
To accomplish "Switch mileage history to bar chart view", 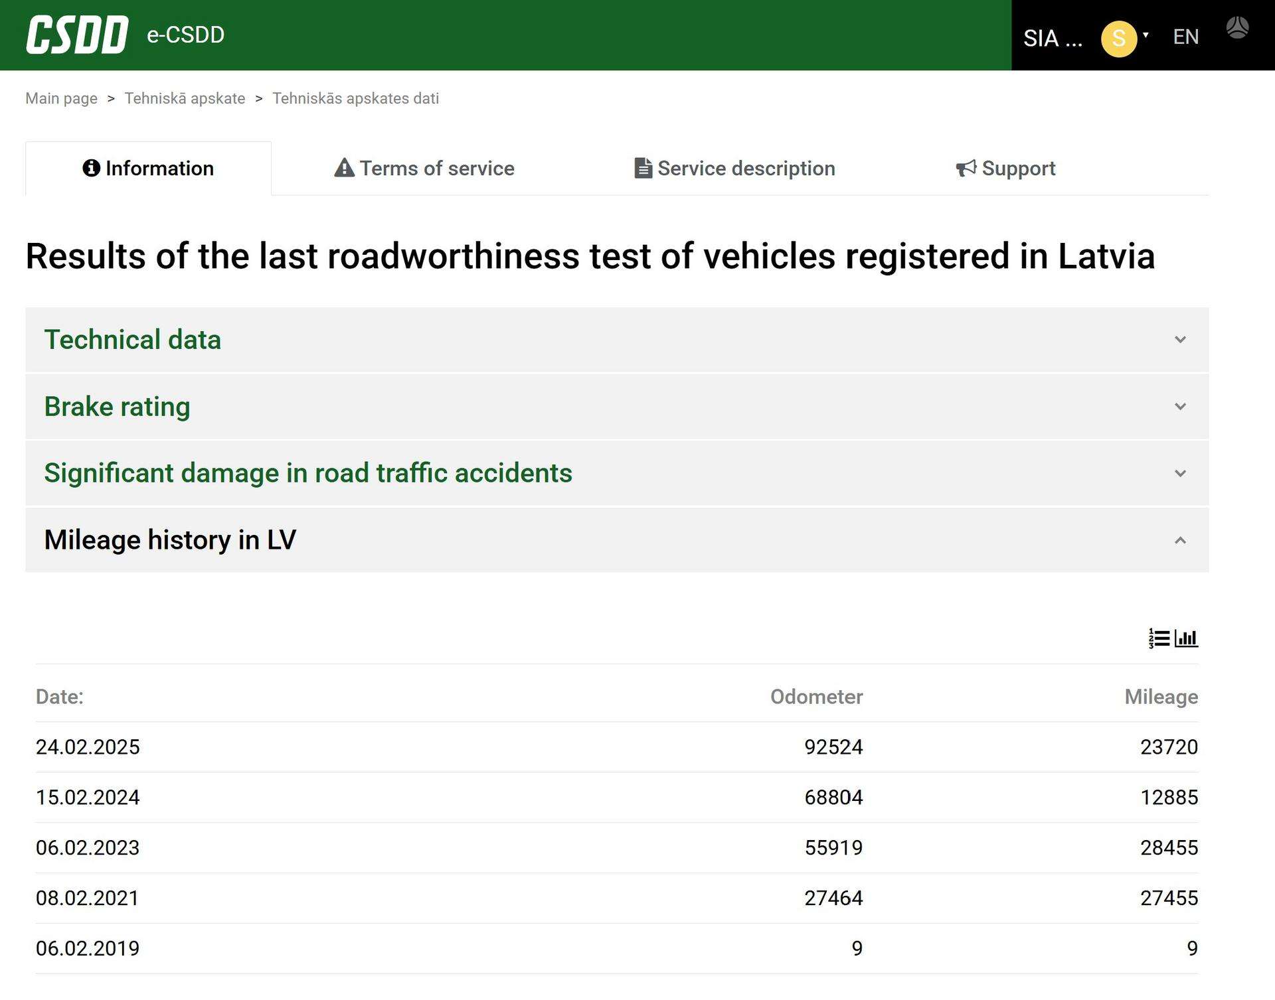I will click(x=1187, y=638).
